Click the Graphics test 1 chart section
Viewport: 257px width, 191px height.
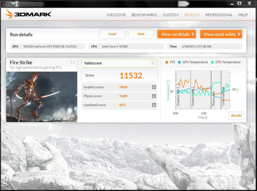[x=183, y=90]
